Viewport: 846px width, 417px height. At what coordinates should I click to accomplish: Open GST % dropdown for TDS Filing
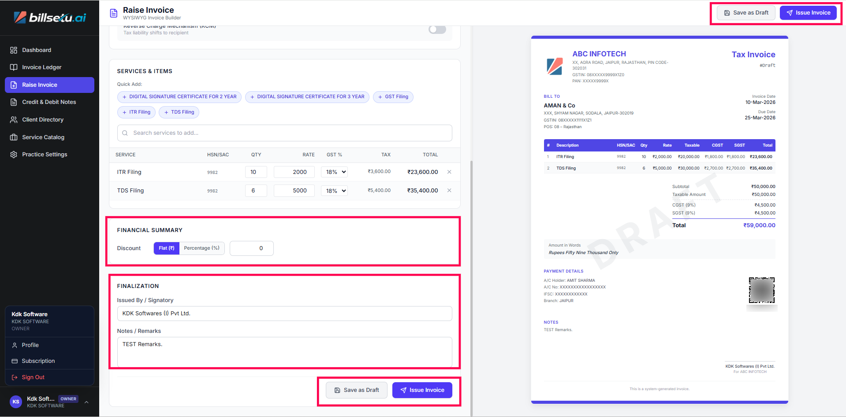335,191
